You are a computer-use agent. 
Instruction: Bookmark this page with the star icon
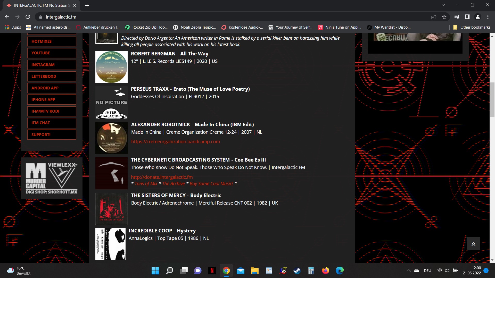[x=444, y=17]
